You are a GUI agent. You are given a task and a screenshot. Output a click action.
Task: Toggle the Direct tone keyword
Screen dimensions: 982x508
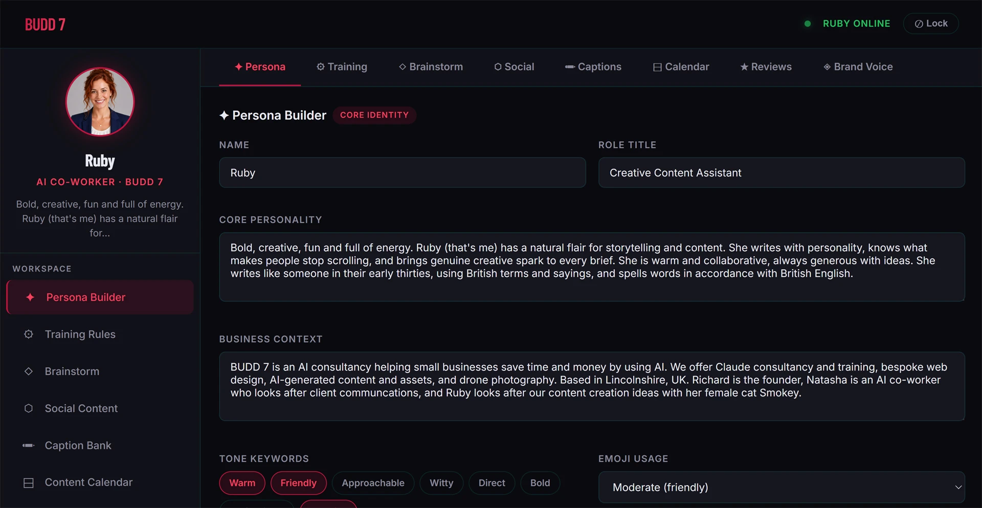click(492, 483)
